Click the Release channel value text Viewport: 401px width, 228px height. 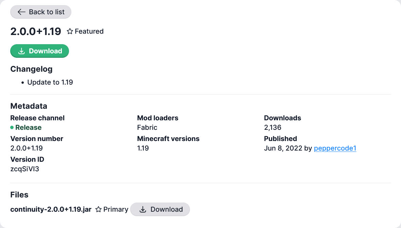pyautogui.click(x=29, y=127)
